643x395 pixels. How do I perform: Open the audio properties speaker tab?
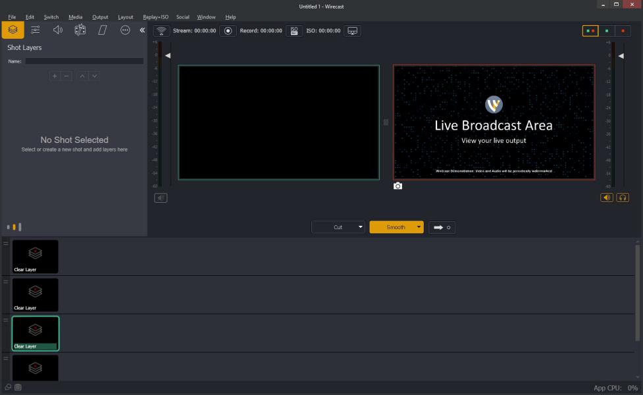click(58, 30)
